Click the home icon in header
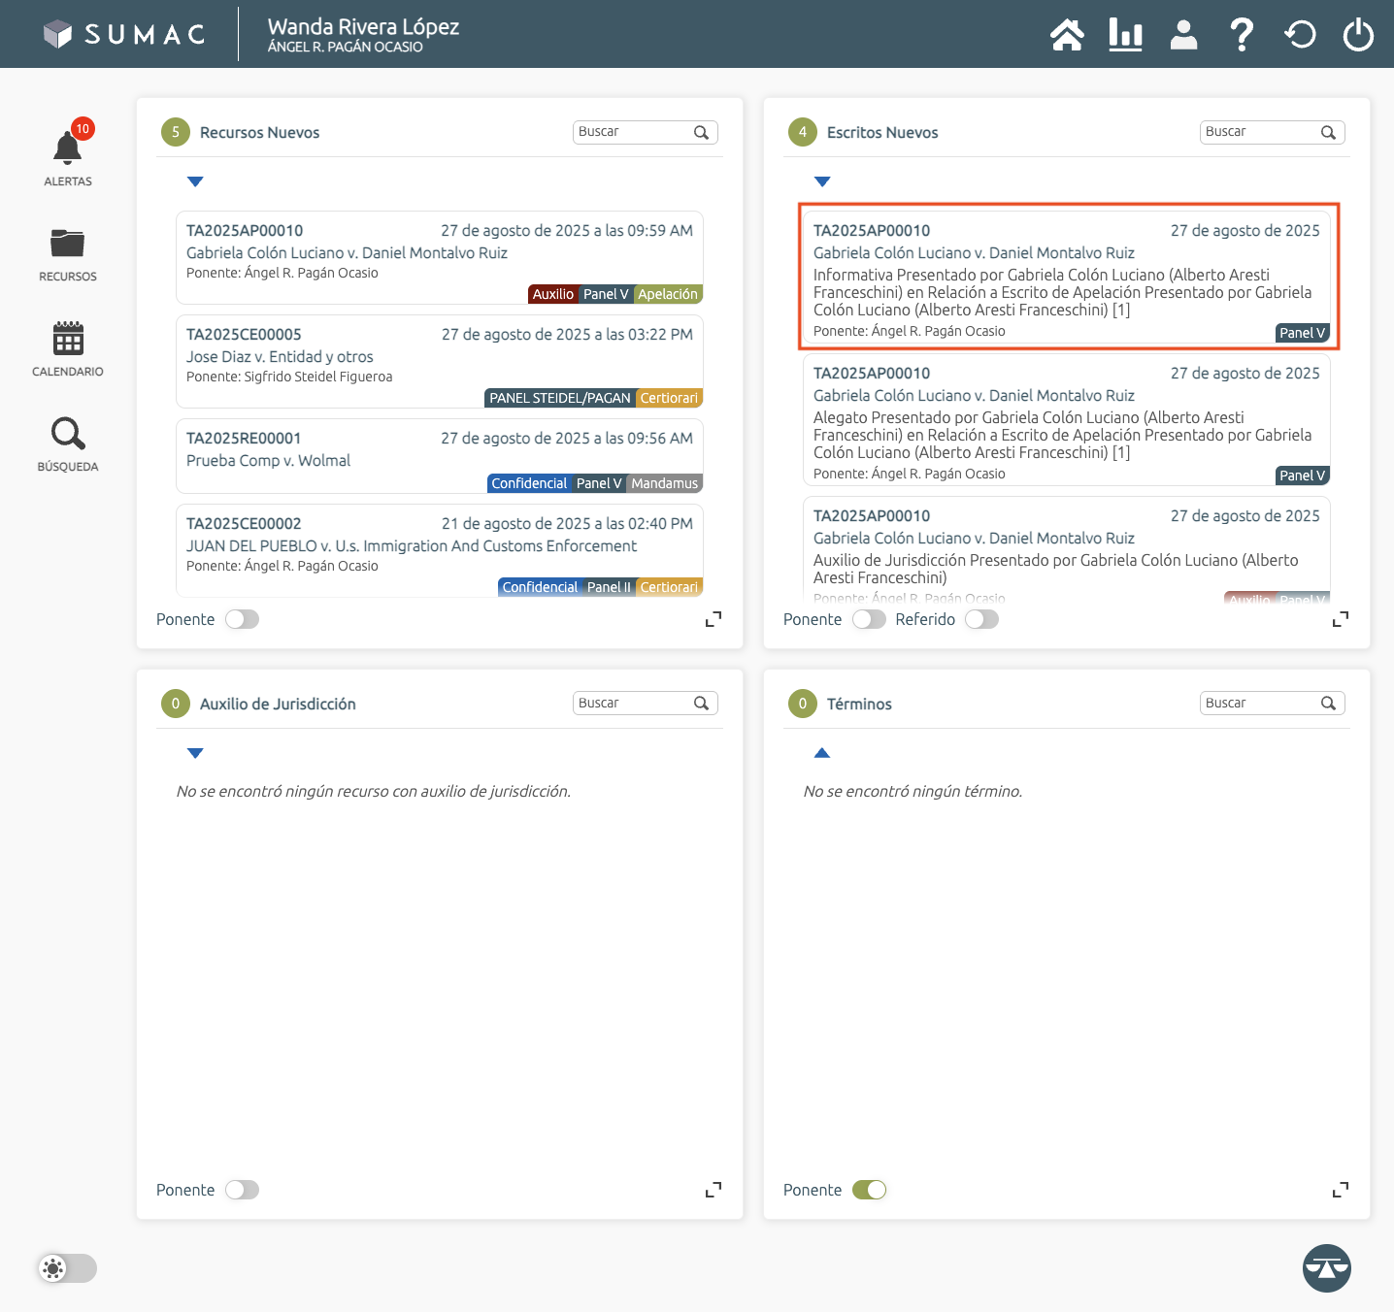 coord(1067,35)
